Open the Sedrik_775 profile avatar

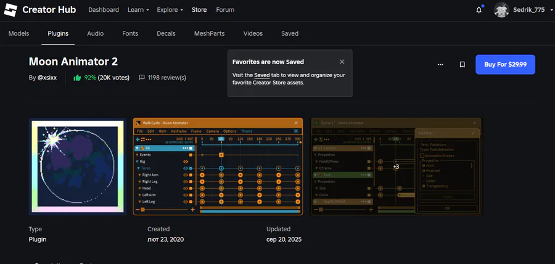tap(501, 10)
